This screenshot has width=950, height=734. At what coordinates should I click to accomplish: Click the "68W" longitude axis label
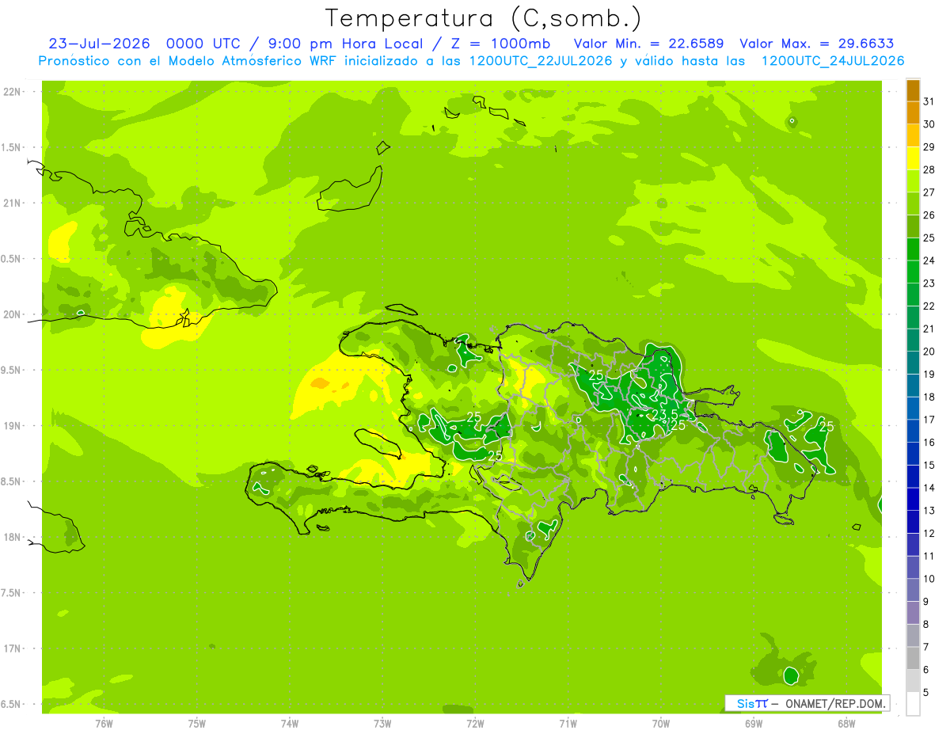pyautogui.click(x=846, y=724)
